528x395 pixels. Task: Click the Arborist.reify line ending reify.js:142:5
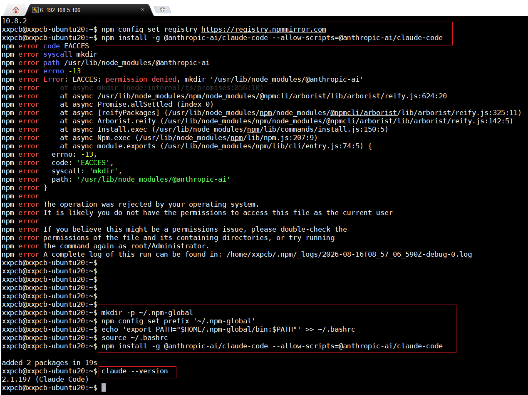point(258,121)
